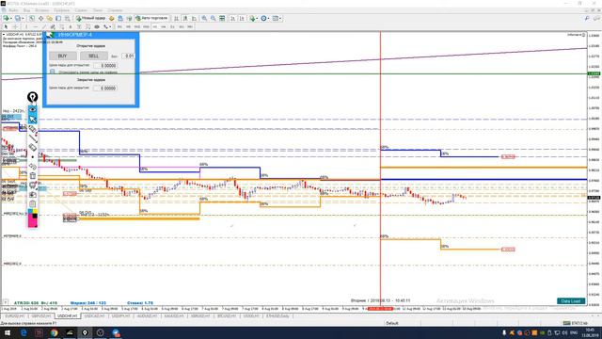Click the trash can delete icon
Image resolution: width=602 pixels, height=339 pixels.
click(x=33, y=176)
